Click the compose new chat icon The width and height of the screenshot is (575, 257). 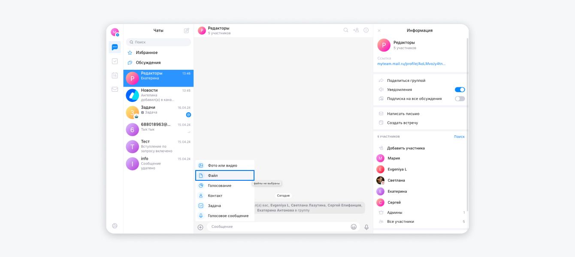[186, 30]
